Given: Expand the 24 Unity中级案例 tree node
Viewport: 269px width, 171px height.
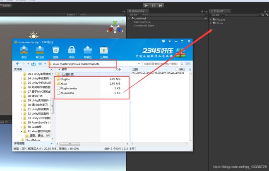Looking at the screenshot, I should [22, 78].
